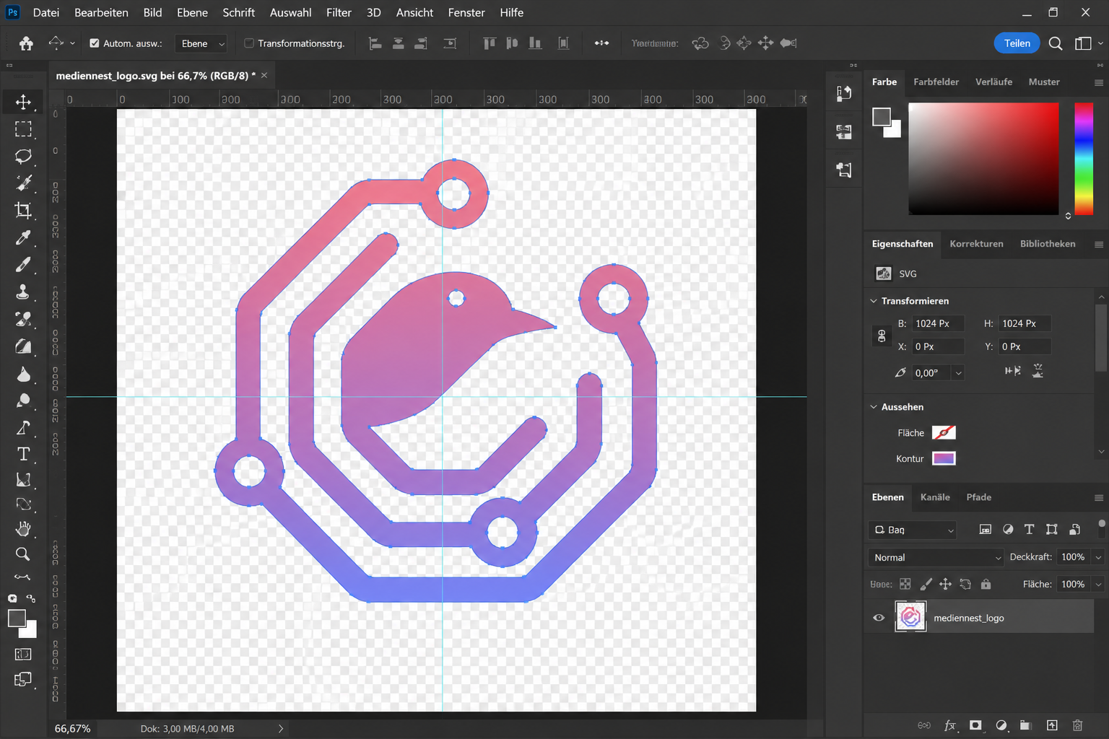1109x739 pixels.
Task: Click the rainbow hue slider in Farbe
Action: click(1084, 159)
